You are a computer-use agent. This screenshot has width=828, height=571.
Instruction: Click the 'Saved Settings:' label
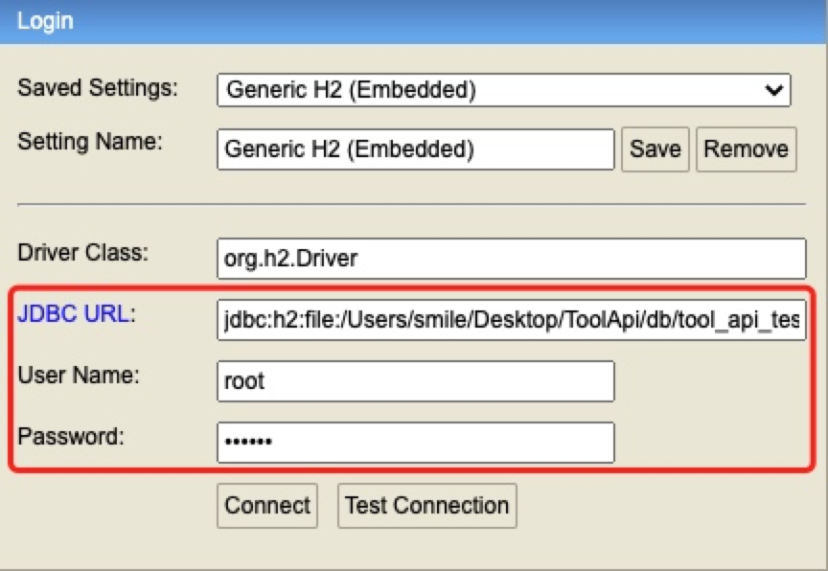98,89
